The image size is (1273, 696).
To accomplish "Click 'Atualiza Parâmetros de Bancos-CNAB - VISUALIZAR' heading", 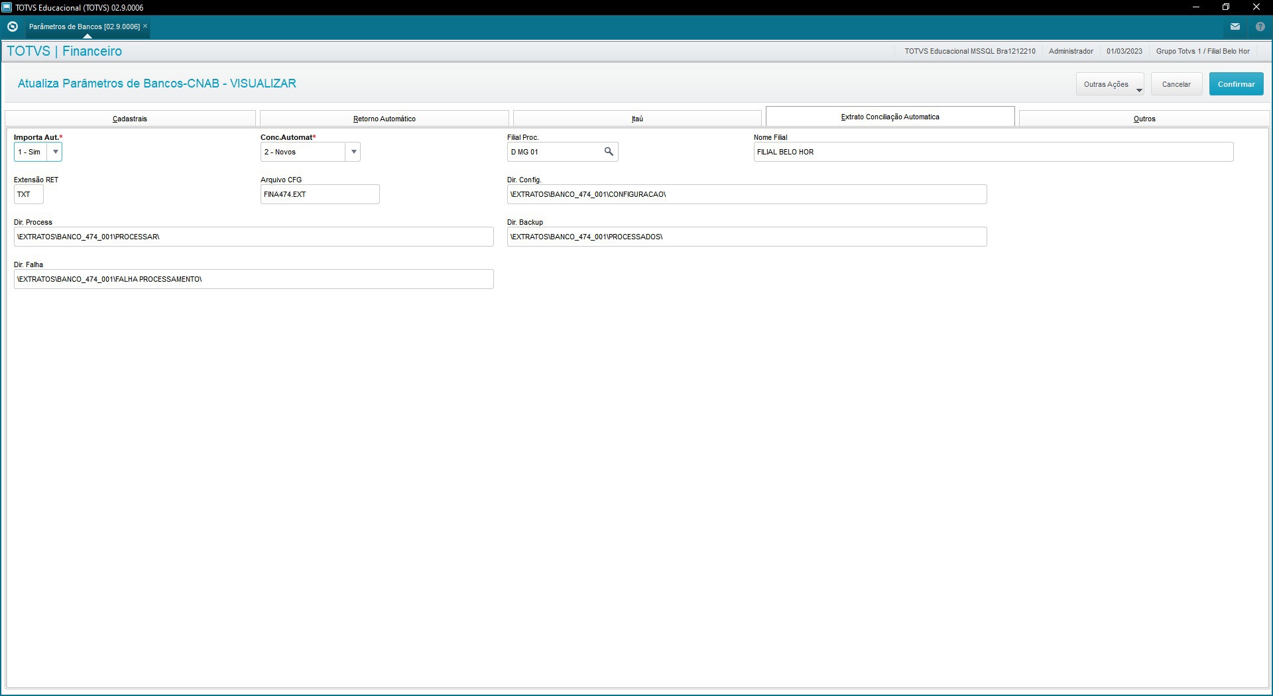I will (157, 84).
